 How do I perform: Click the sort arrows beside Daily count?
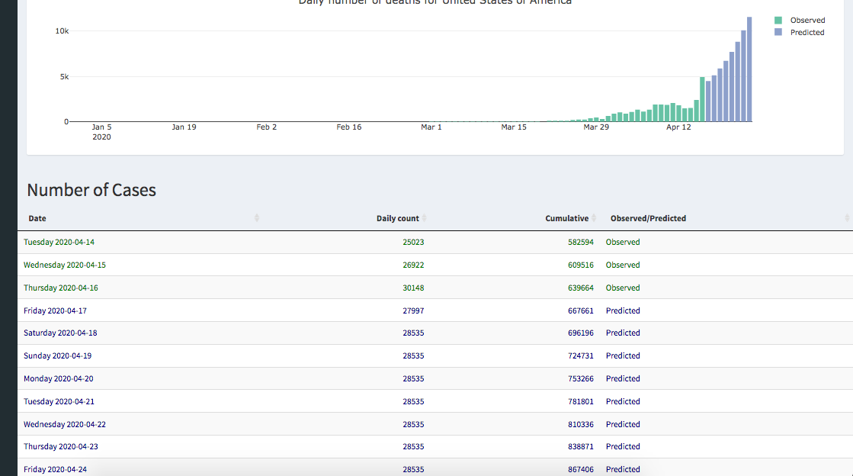click(x=425, y=218)
